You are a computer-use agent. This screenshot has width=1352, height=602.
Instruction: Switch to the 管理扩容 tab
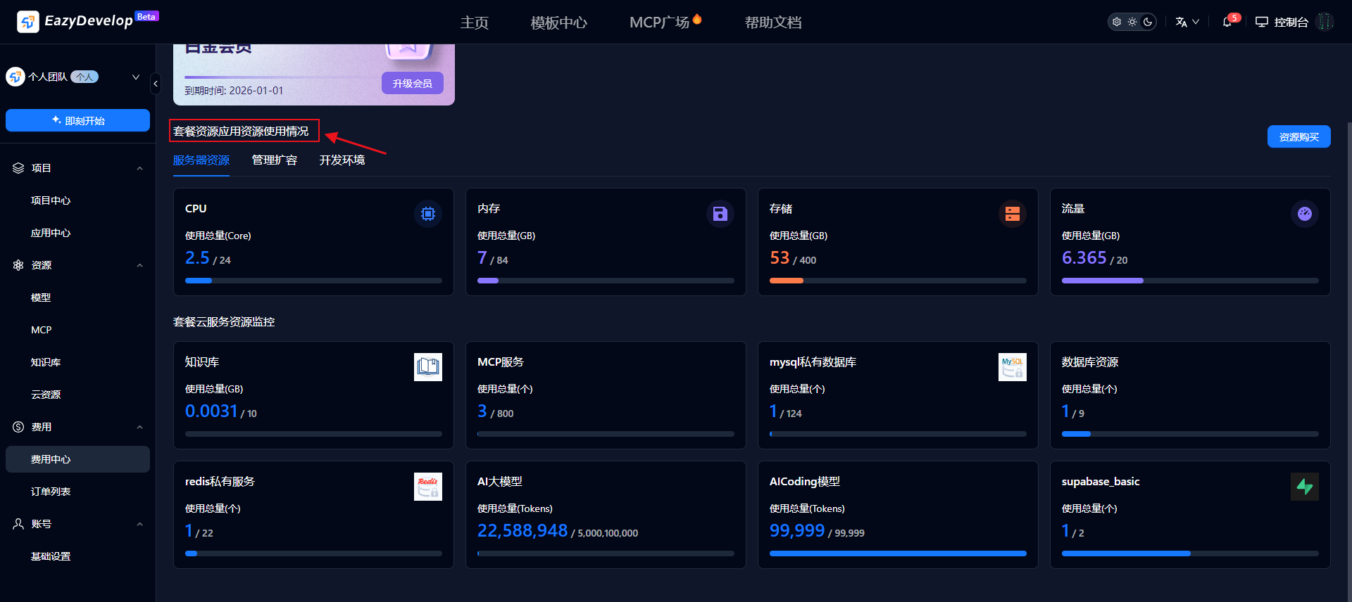275,160
